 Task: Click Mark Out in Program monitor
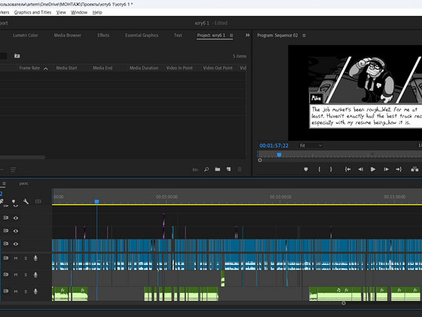pos(331,169)
